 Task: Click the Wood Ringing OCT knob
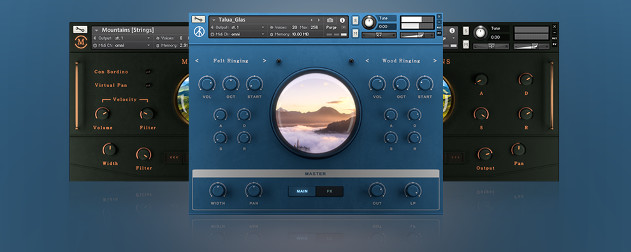(401, 83)
